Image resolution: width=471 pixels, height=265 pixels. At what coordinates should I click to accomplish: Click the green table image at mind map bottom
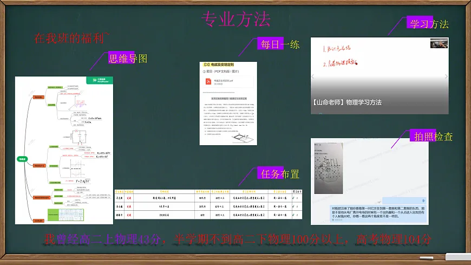pyautogui.click(x=66, y=215)
